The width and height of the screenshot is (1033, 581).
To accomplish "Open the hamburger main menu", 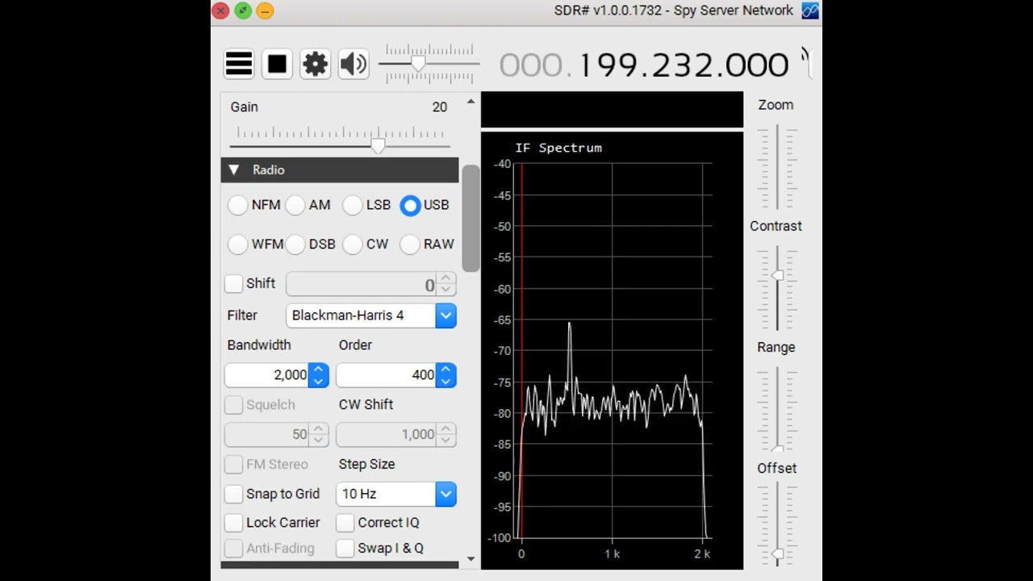I will [239, 64].
